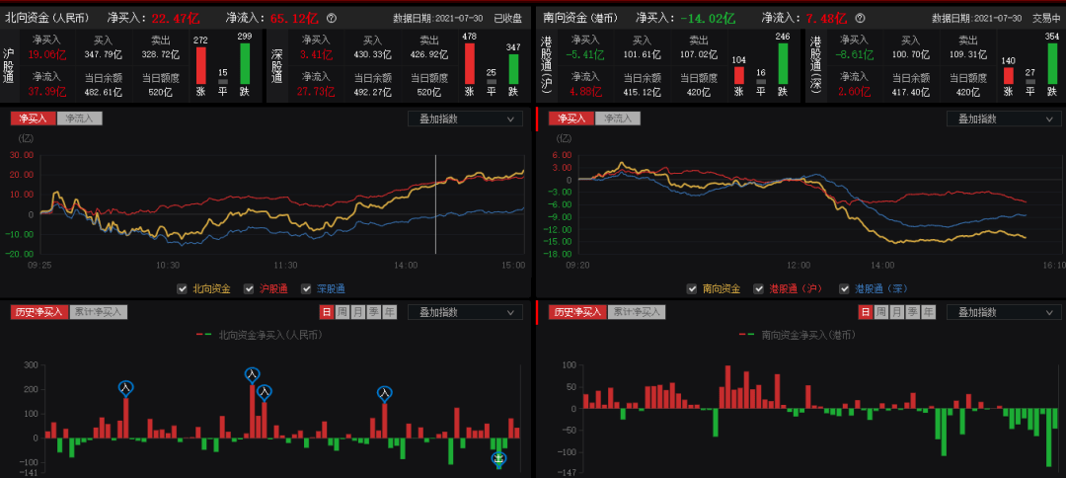Image resolution: width=1066 pixels, height=478 pixels.
Task: Select 周 period button in northbound history
Action: pos(342,312)
